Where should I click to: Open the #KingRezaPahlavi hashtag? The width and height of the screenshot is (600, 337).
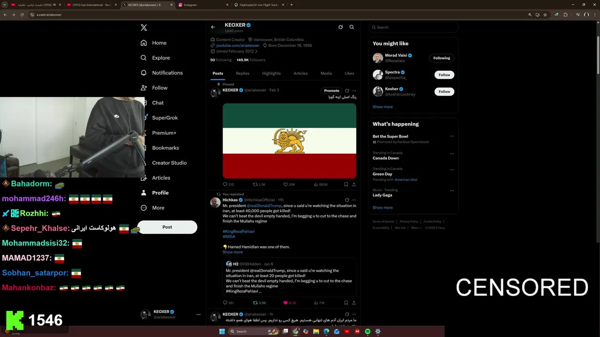pos(239,231)
